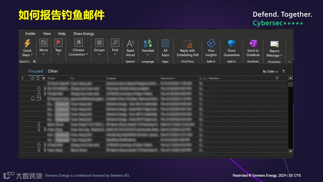The height and width of the screenshot is (182, 323).
Task: Expand the Move dropdown arrow
Action: pyautogui.click(x=44, y=54)
